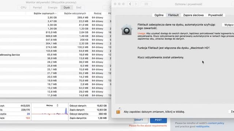Screen dimensions: 234x131
Task: Select row with 20,5 MB written
Action: click(x=56, y=77)
